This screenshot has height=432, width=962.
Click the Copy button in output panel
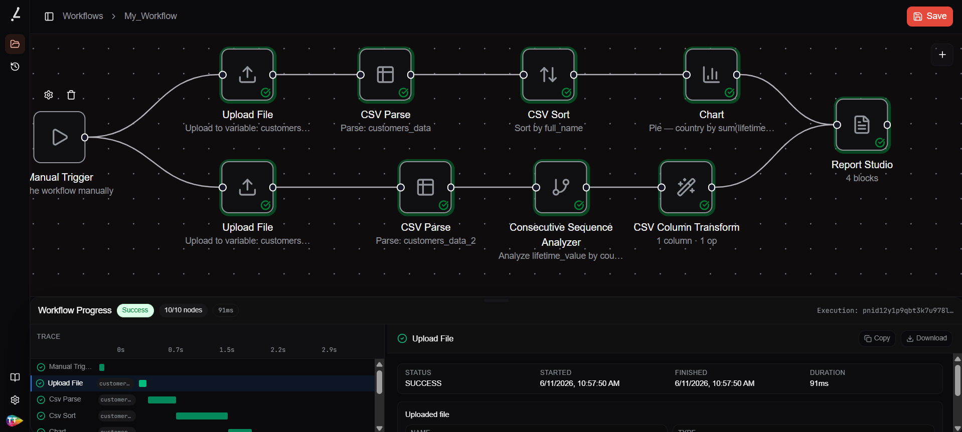pos(877,338)
